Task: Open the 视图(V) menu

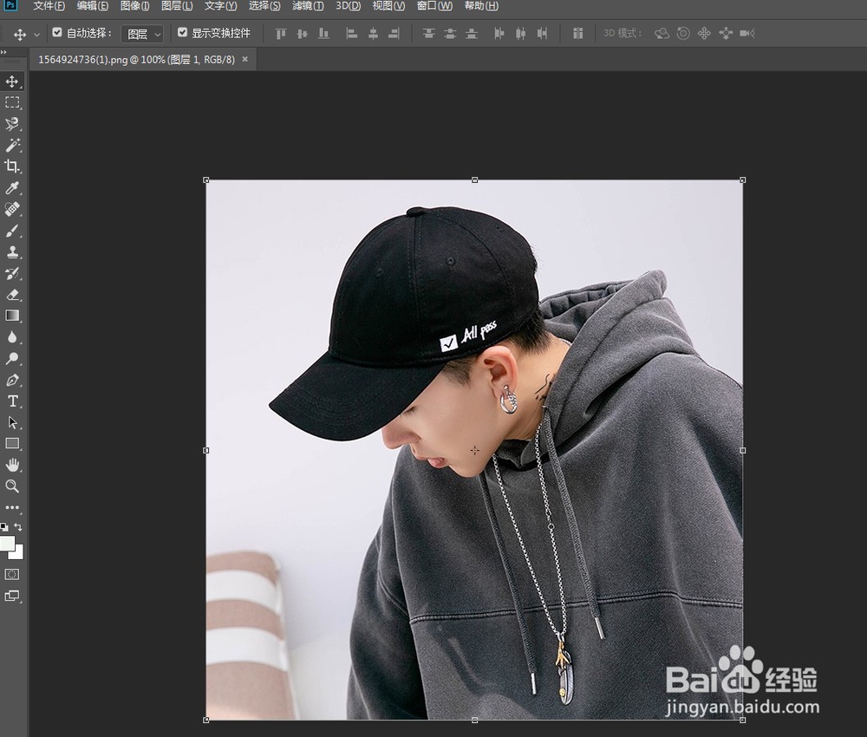Action: click(x=388, y=6)
